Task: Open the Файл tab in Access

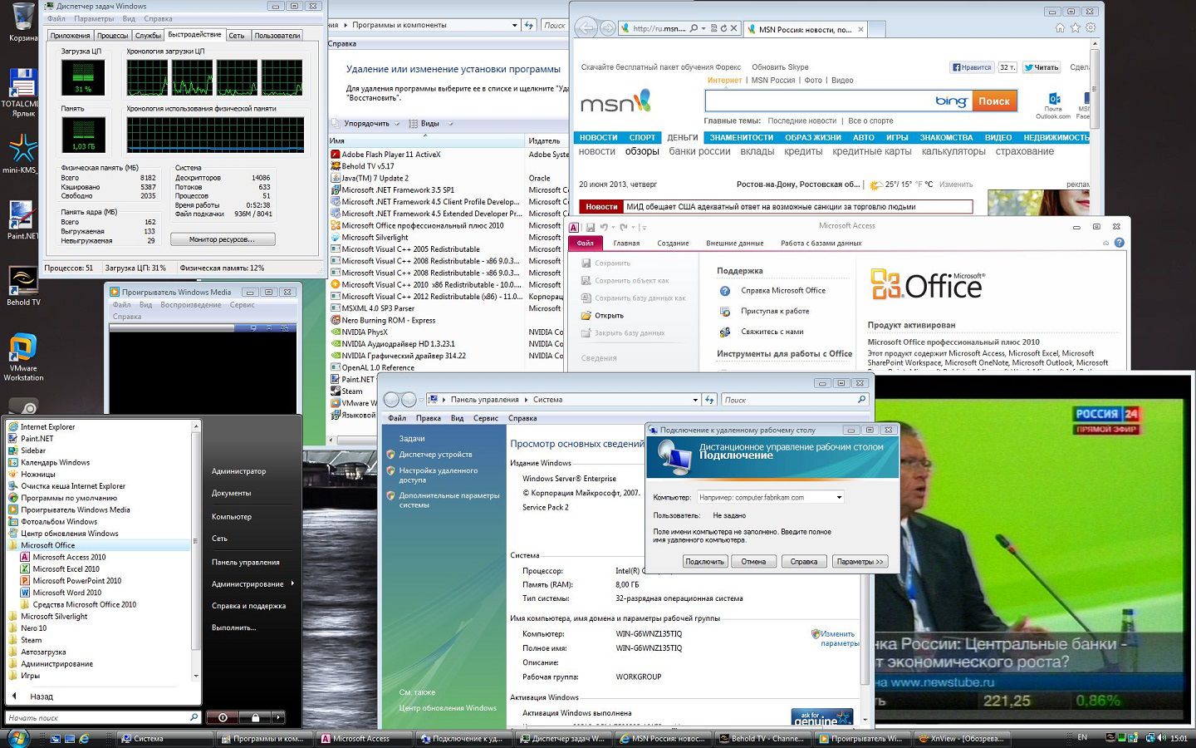Action: tap(586, 244)
